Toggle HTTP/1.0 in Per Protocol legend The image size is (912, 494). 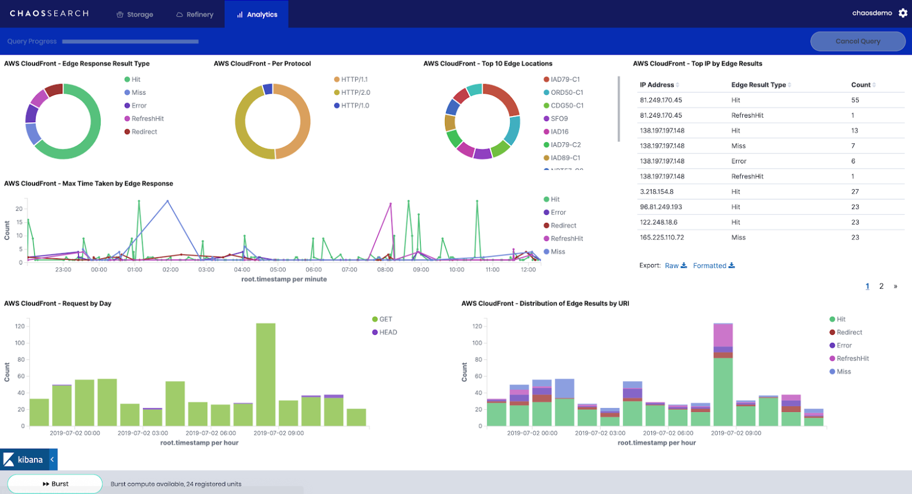click(351, 106)
